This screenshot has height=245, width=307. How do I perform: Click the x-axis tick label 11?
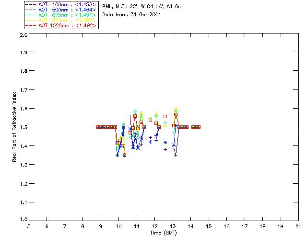(x=137, y=226)
